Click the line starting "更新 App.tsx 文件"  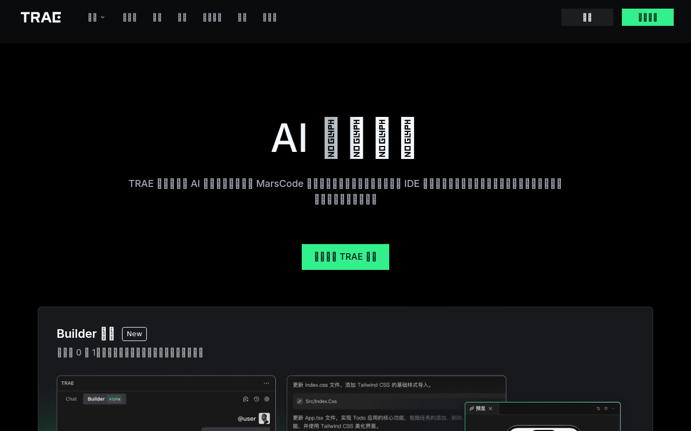tap(377, 418)
